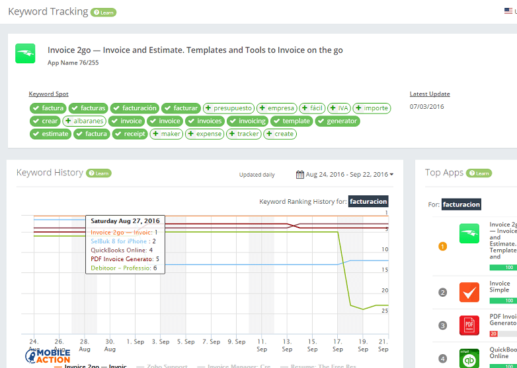The width and height of the screenshot is (517, 368).
Task: Click 'facturacion' keyword in Ranking History header
Action: tap(368, 201)
